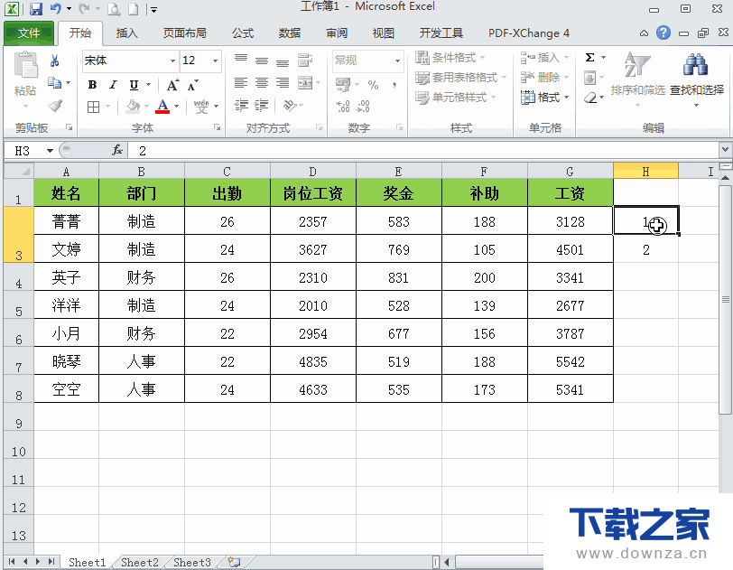Apply the comma style icon
The width and height of the screenshot is (733, 570).
[x=394, y=85]
